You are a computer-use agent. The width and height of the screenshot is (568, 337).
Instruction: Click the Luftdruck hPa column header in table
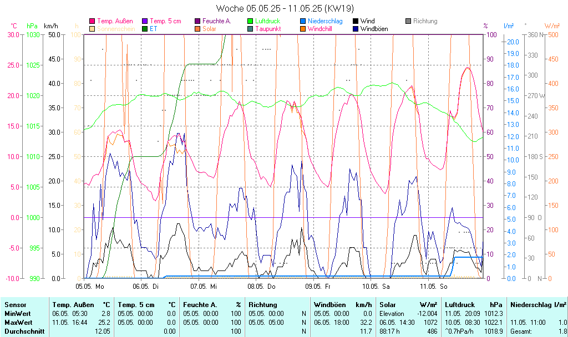(473, 304)
